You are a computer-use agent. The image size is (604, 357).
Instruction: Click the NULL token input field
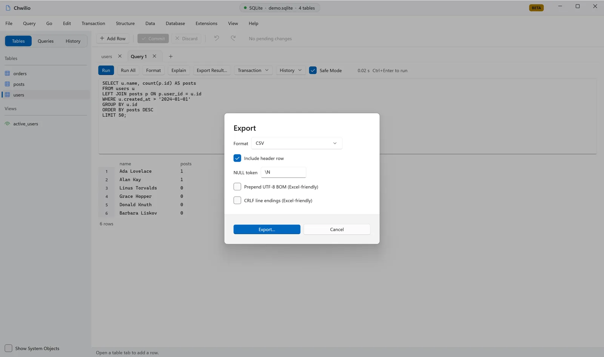[x=284, y=172]
